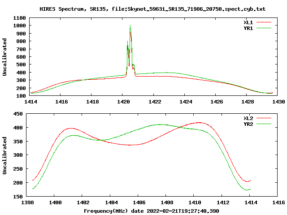Click the lower plot Uncalibrated axis label
This screenshot has width=287, height=215.
[x=4, y=155]
